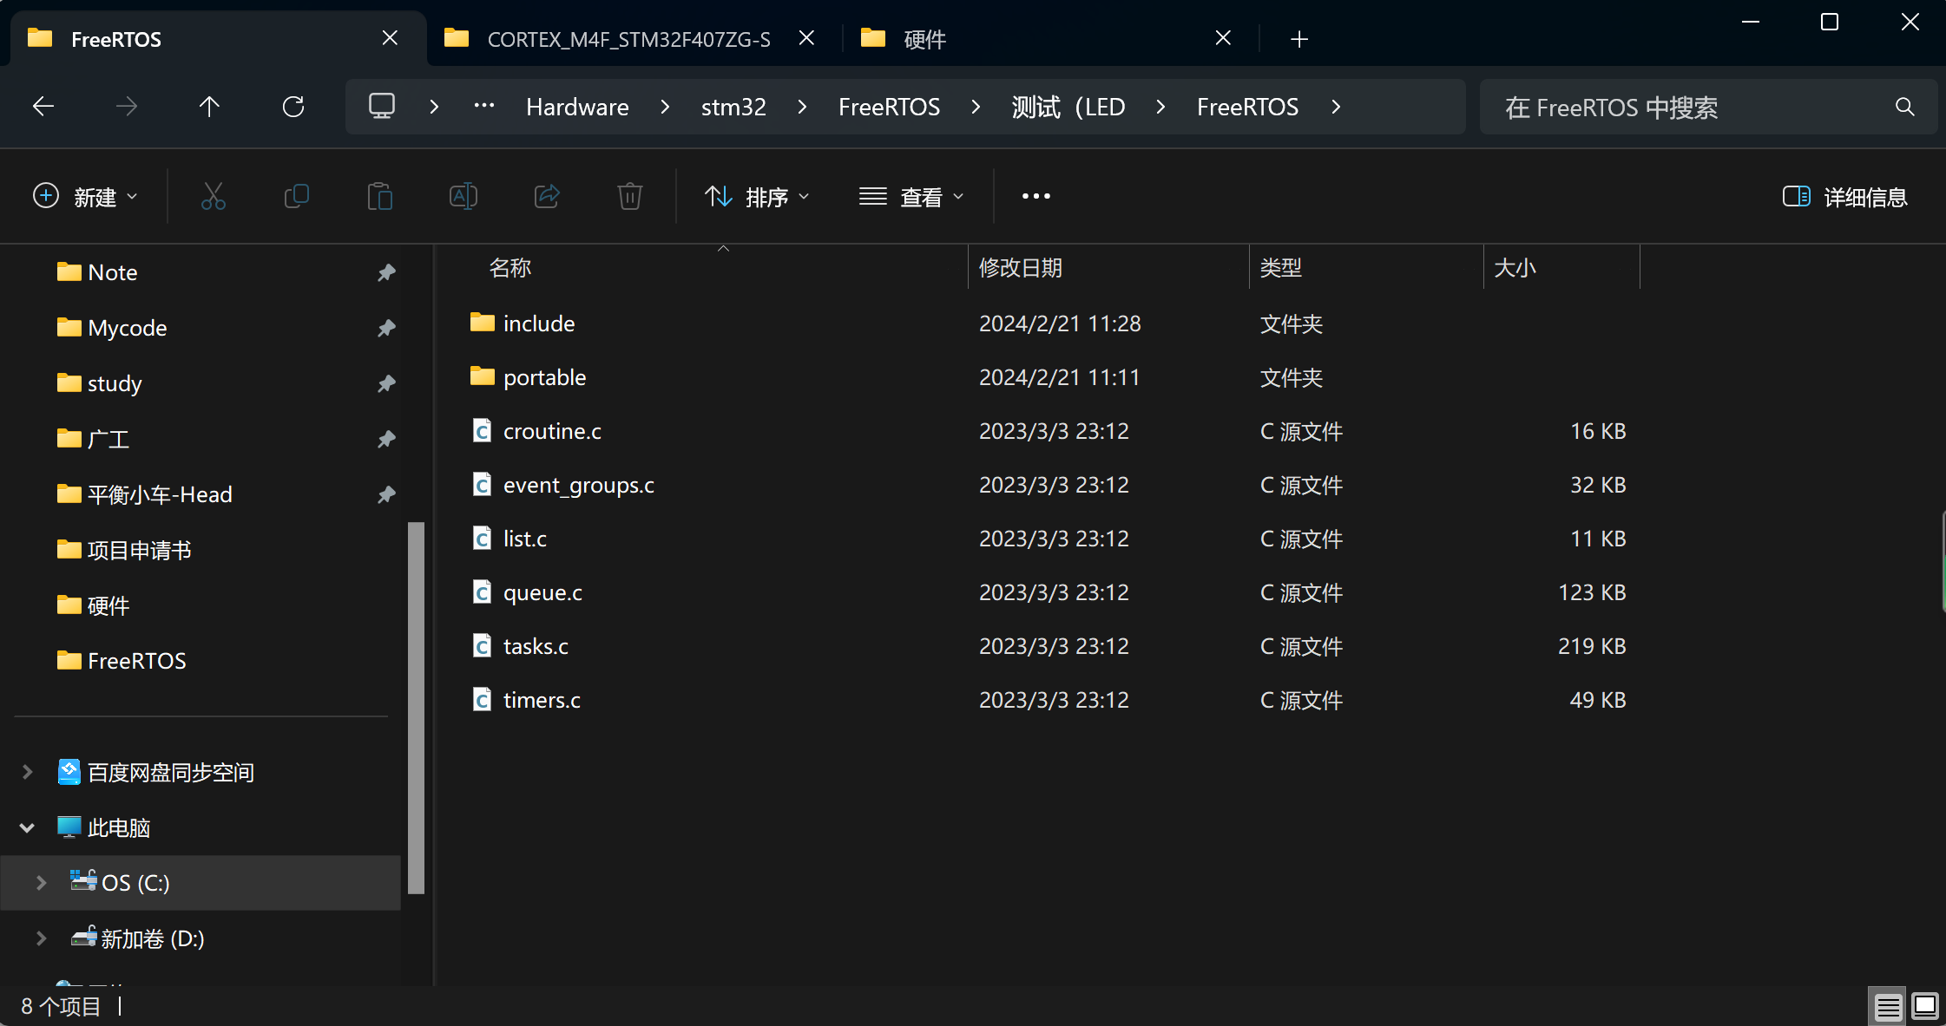Collapse the 此电脑 tree node
Viewport: 1946px width, 1026px height.
(x=27, y=827)
